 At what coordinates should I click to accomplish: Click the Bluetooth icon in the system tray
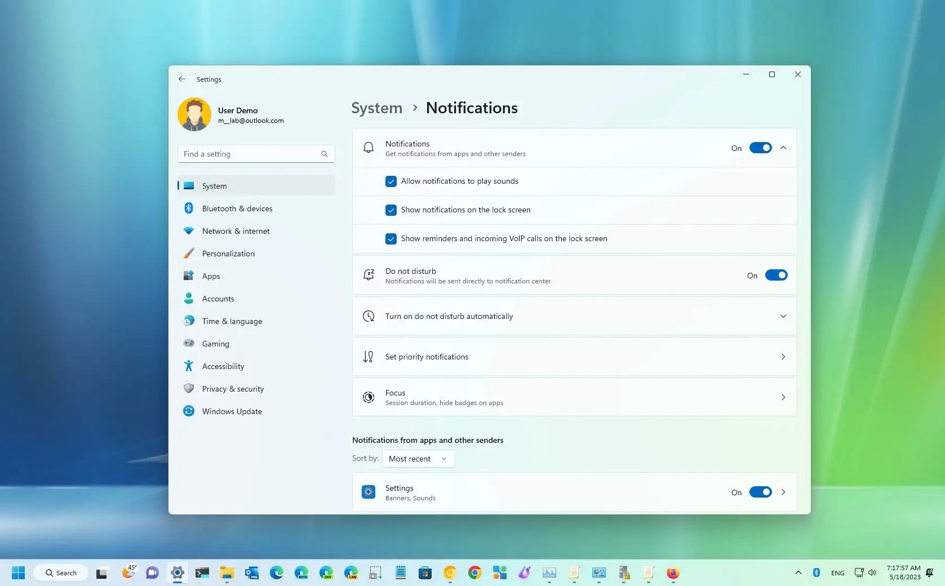click(x=816, y=572)
